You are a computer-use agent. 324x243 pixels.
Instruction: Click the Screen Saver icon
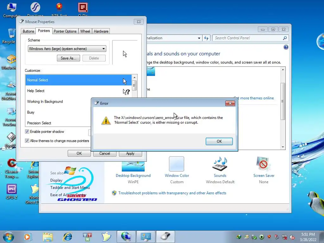(x=264, y=164)
